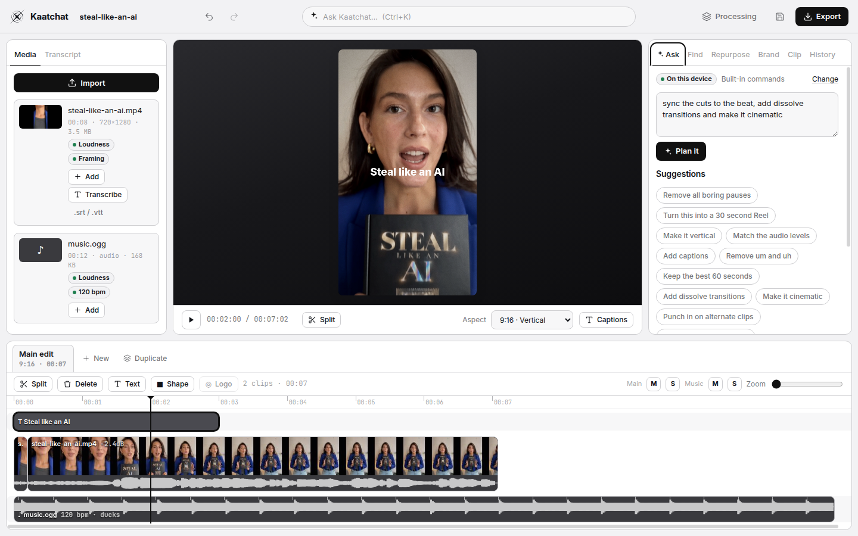Split clip using the preview scissors button
858x536 pixels.
click(322, 320)
